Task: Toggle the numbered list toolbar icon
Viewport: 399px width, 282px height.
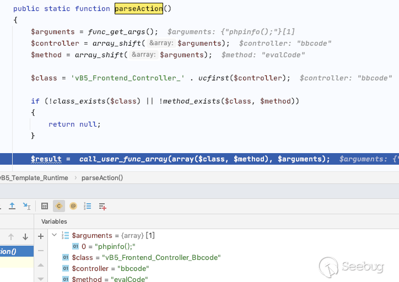Action: 88,206
